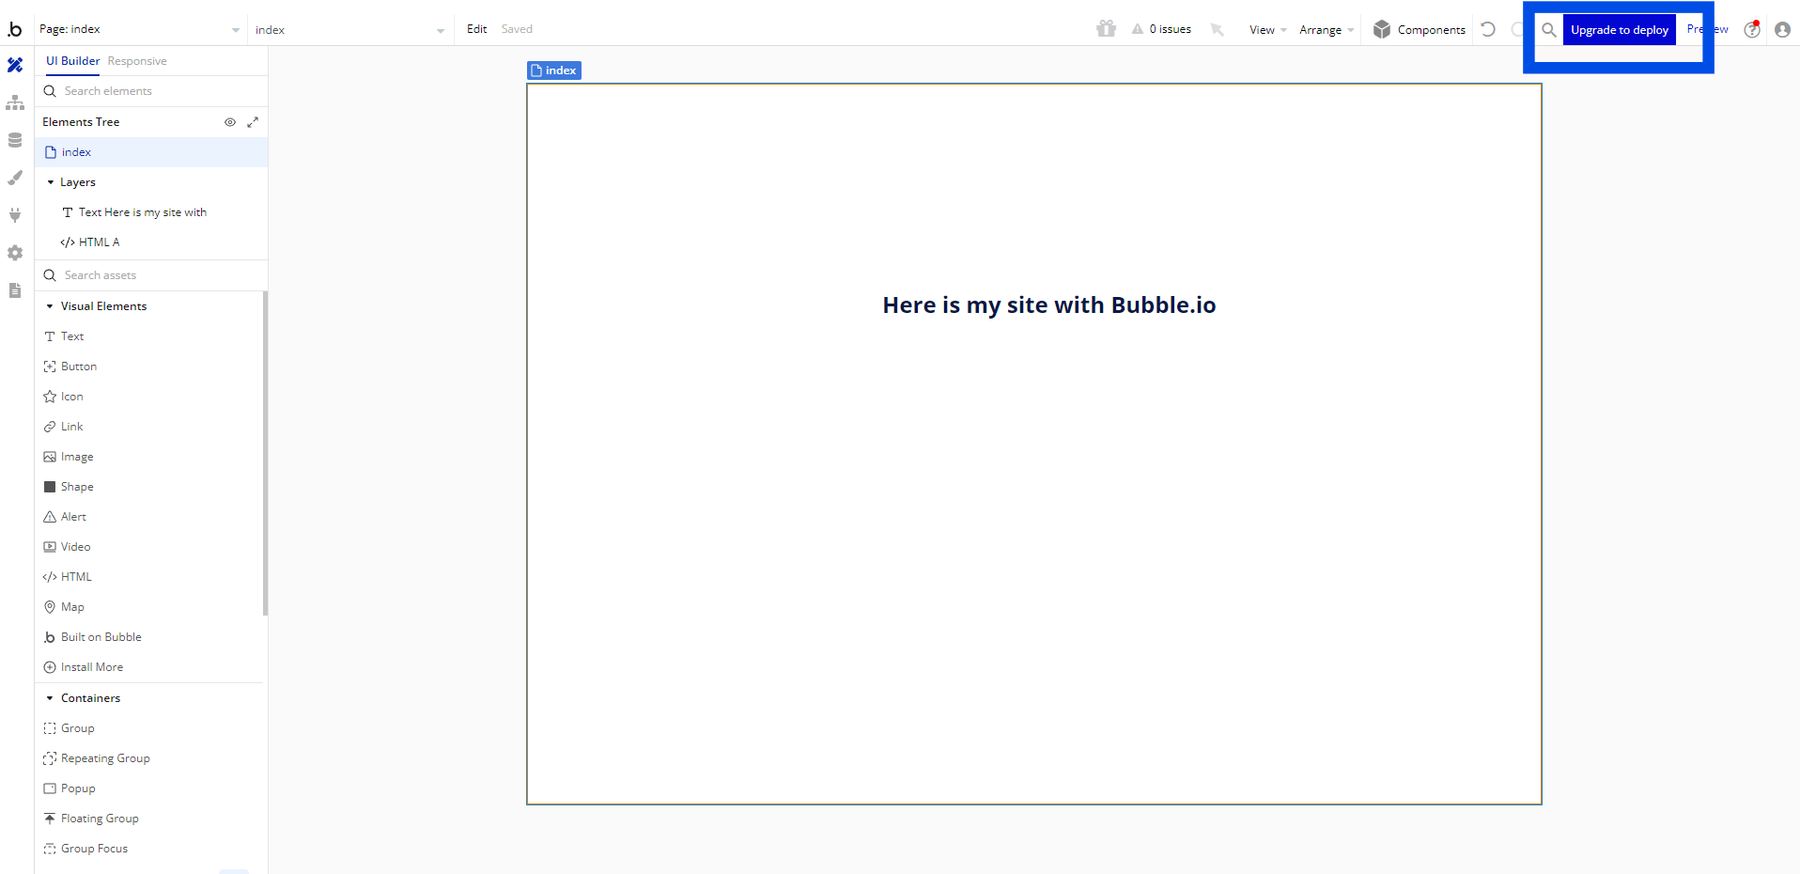The image size is (1800, 874).
Task: Click the warning icon beside 0 issues
Action: point(1138,29)
